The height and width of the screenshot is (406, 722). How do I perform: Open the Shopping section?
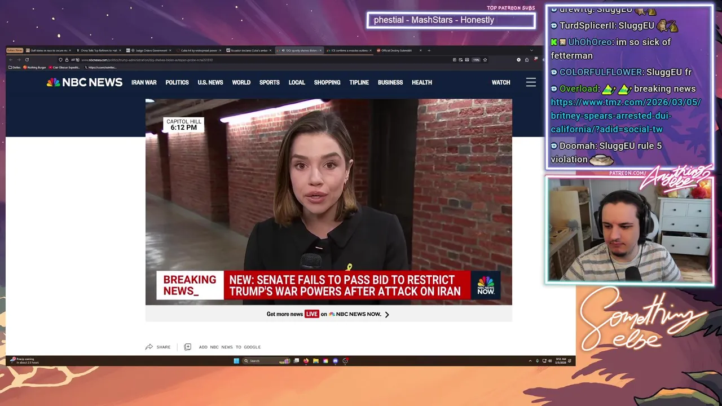[327, 82]
